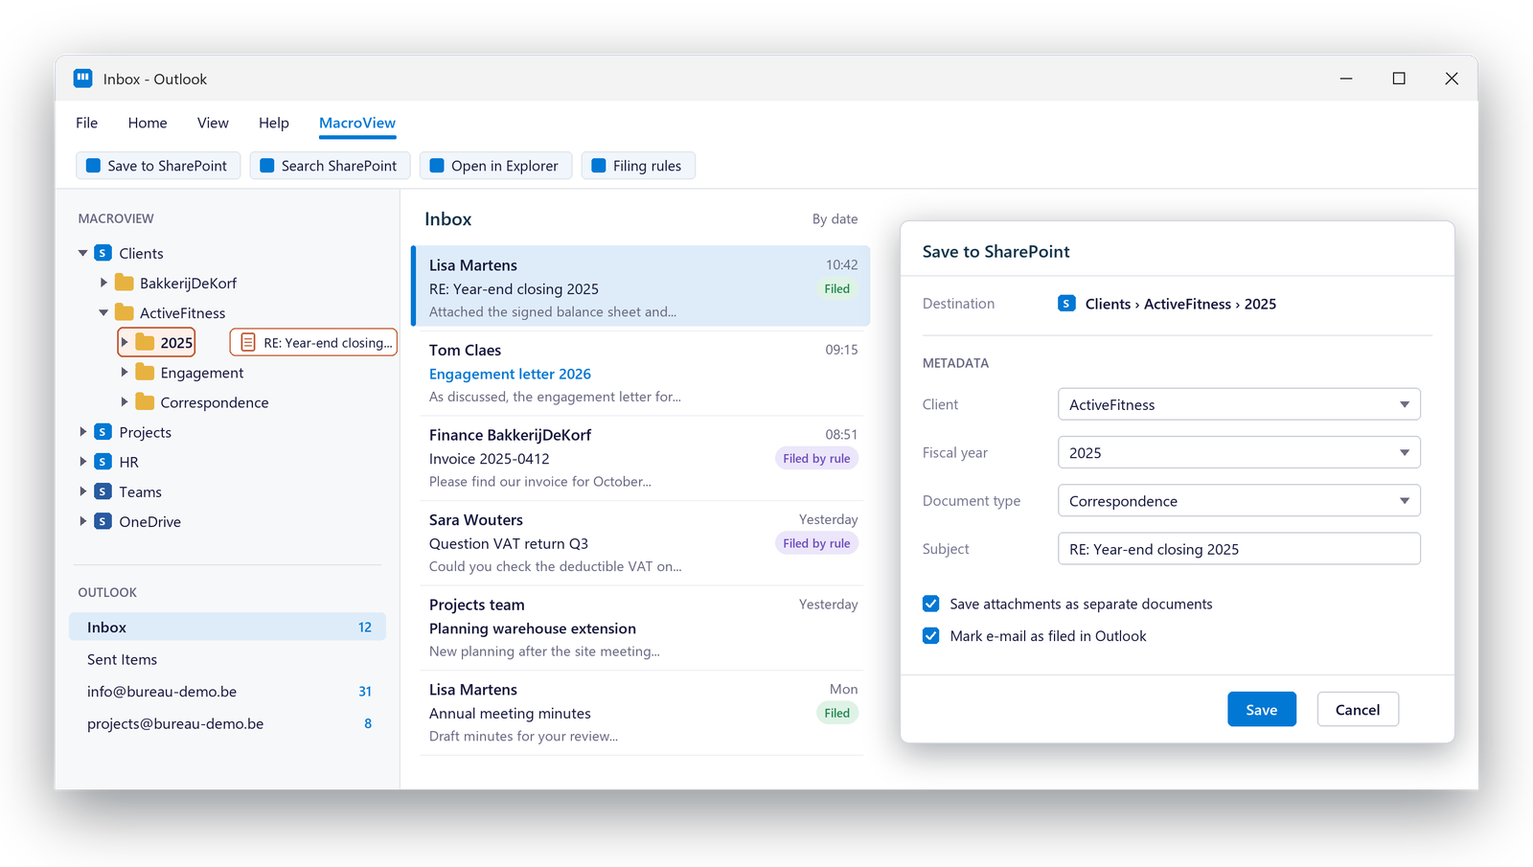Expand the Projects site arrow
Image resolution: width=1533 pixels, height=867 pixels.
(83, 432)
